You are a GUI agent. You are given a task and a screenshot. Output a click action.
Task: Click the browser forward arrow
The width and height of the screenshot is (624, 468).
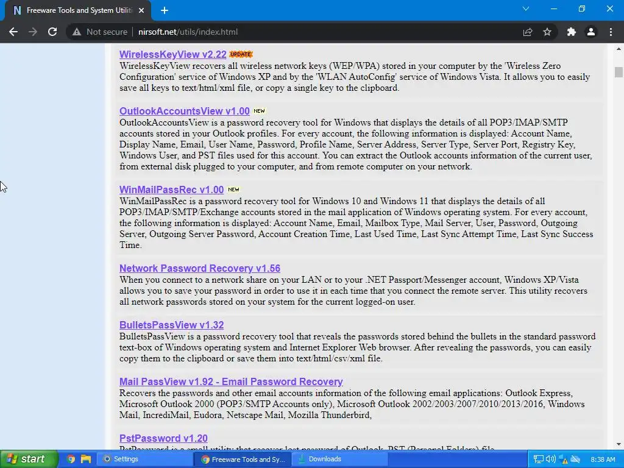click(33, 32)
